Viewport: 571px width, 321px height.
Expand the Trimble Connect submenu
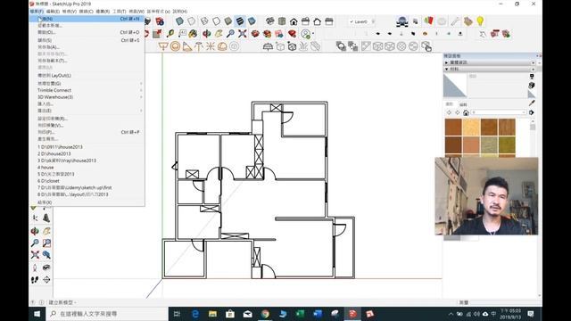pos(87,90)
